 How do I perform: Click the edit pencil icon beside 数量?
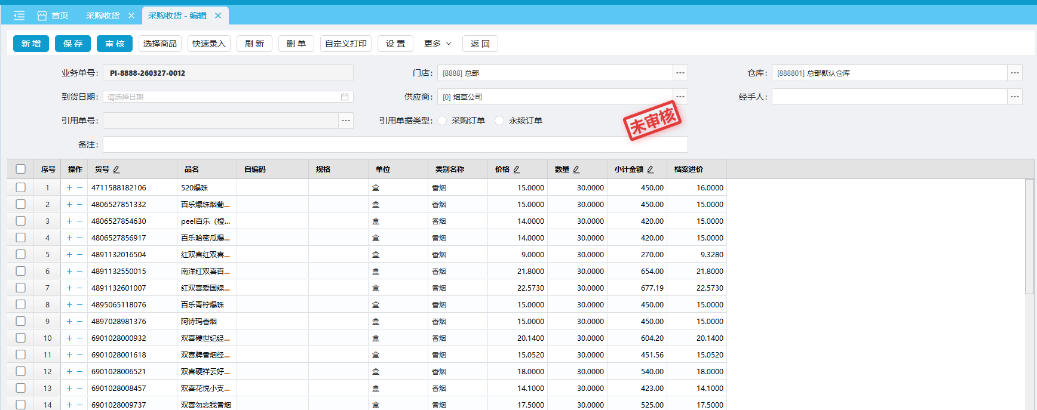(x=576, y=169)
